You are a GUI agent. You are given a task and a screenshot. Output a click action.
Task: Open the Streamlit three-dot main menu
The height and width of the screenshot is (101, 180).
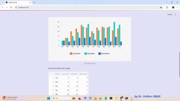(x=175, y=14)
